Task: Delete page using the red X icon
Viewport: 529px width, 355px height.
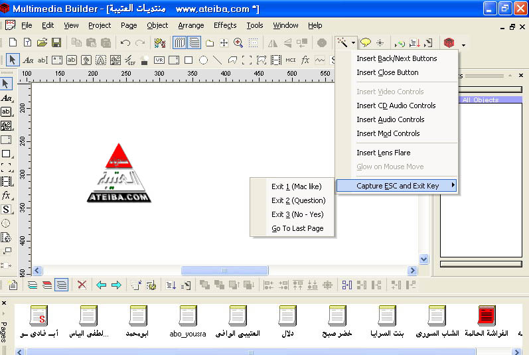Action: [x=82, y=285]
